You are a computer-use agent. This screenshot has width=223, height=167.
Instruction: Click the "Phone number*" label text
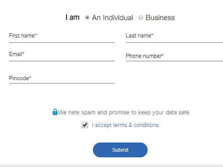(x=145, y=56)
